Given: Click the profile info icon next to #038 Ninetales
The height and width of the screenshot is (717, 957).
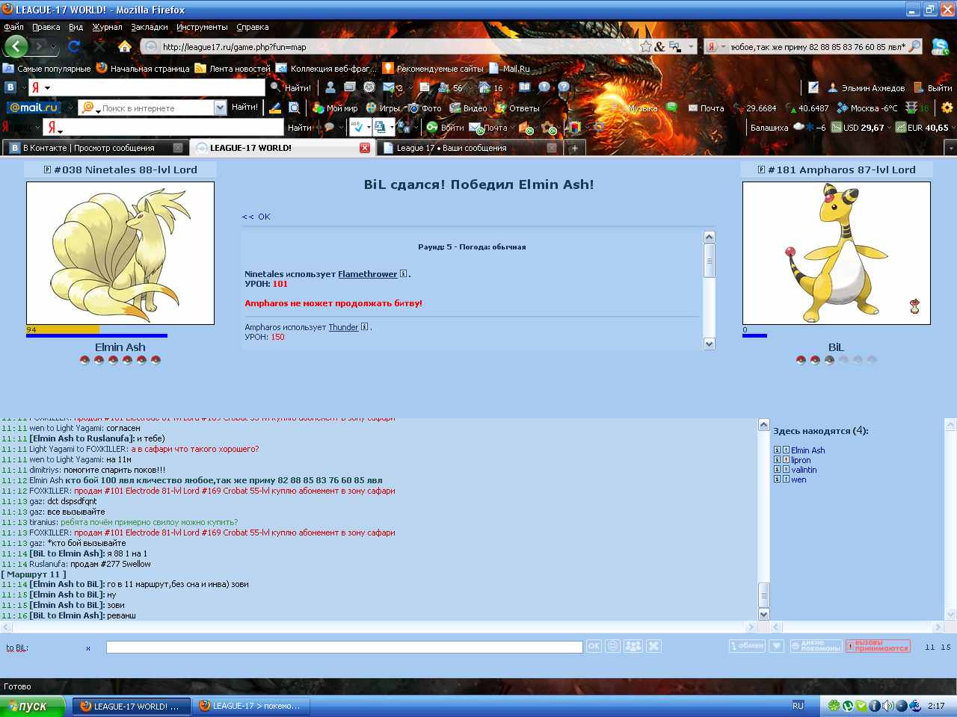Looking at the screenshot, I should click(47, 170).
